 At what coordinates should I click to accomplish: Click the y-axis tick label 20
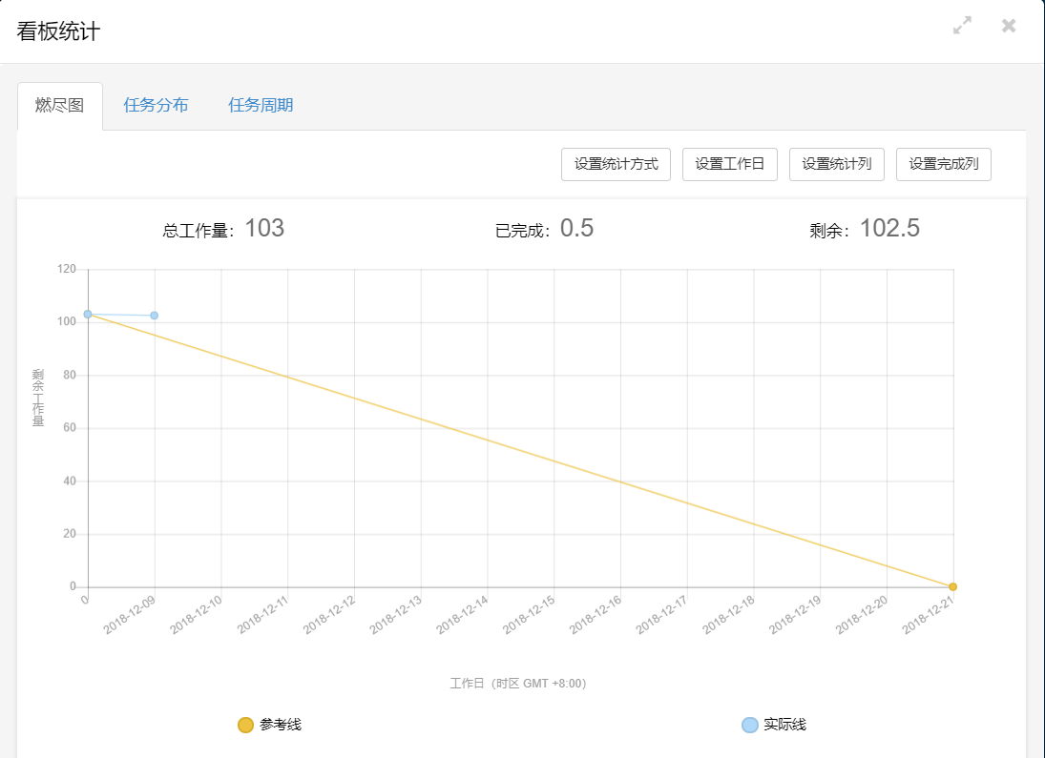pos(70,534)
